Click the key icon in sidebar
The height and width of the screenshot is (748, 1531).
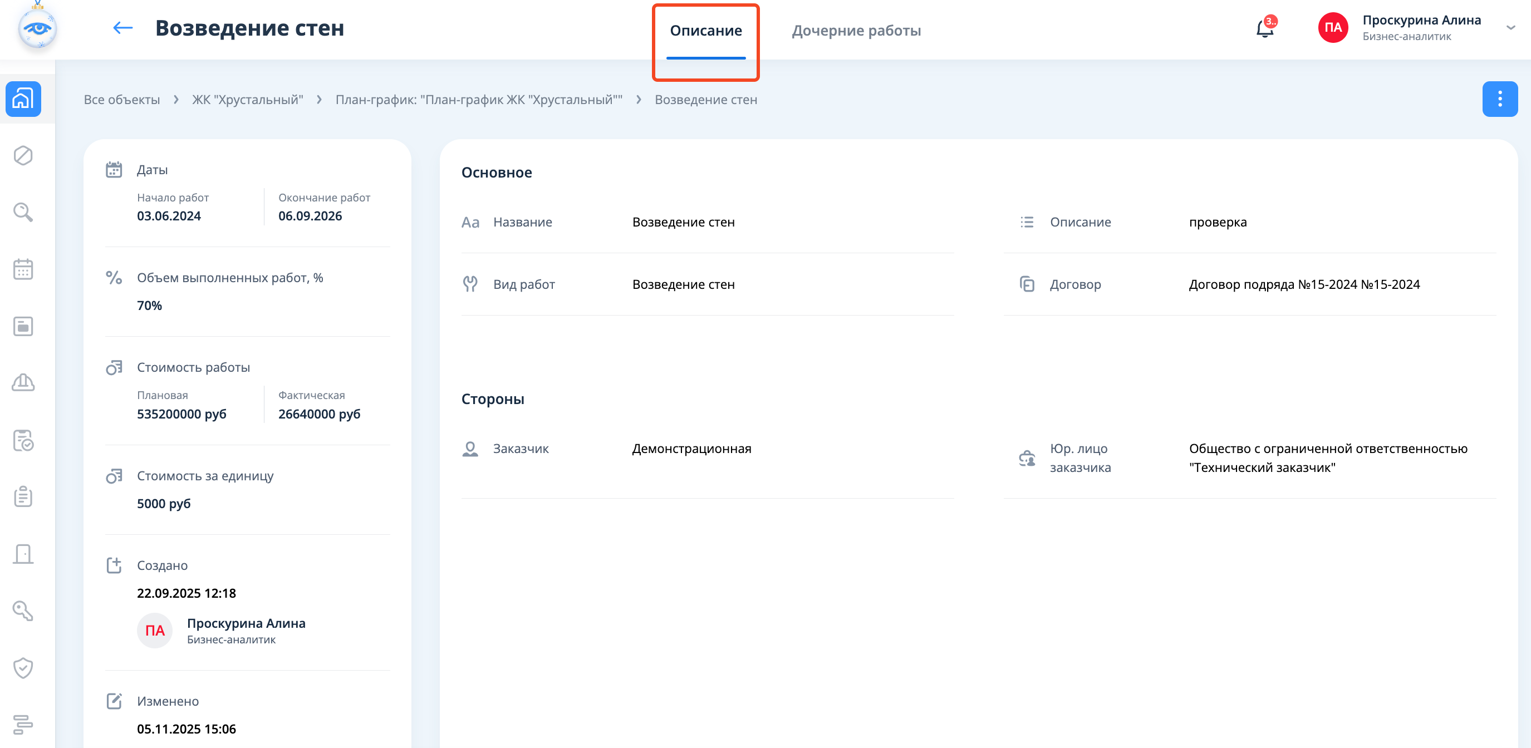pos(23,611)
